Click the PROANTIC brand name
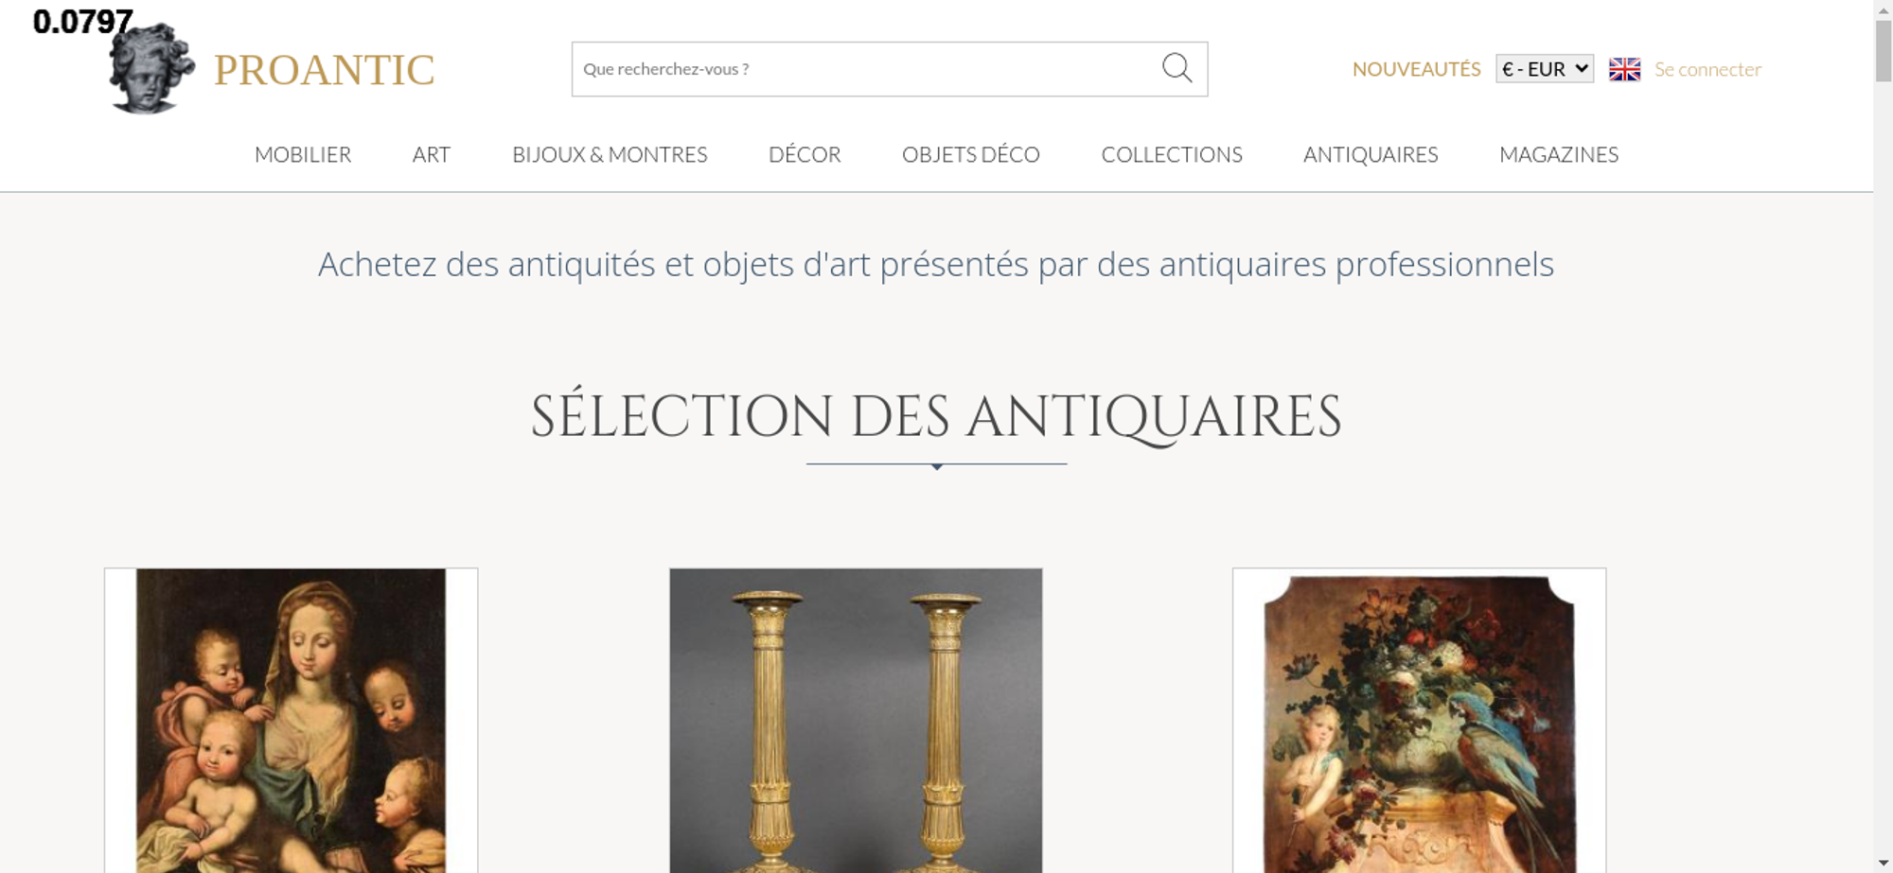Screen dimensions: 1893x873 [324, 70]
